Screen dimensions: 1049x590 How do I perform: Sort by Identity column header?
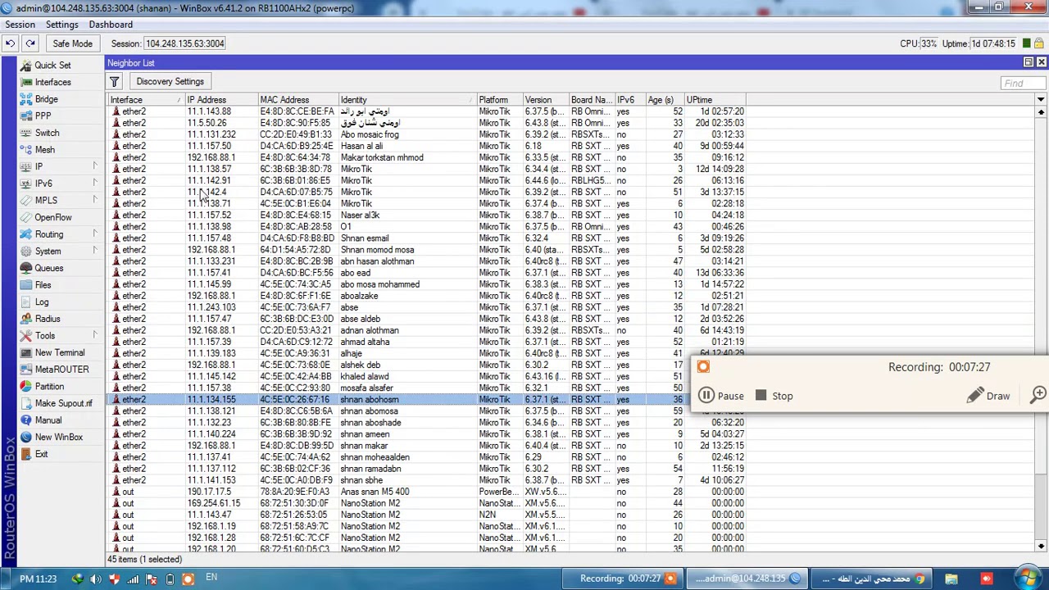(x=407, y=100)
